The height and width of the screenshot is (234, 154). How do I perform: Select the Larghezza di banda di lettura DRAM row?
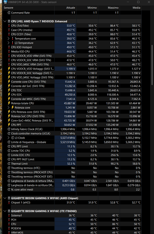(x=72, y=181)
